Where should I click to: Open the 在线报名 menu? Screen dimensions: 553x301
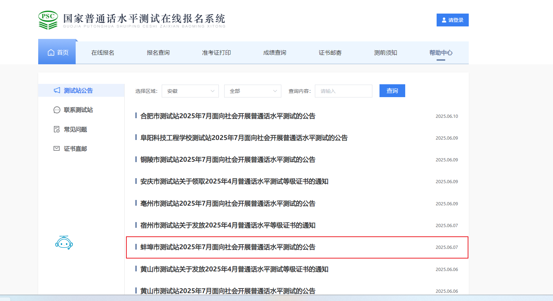tap(103, 52)
